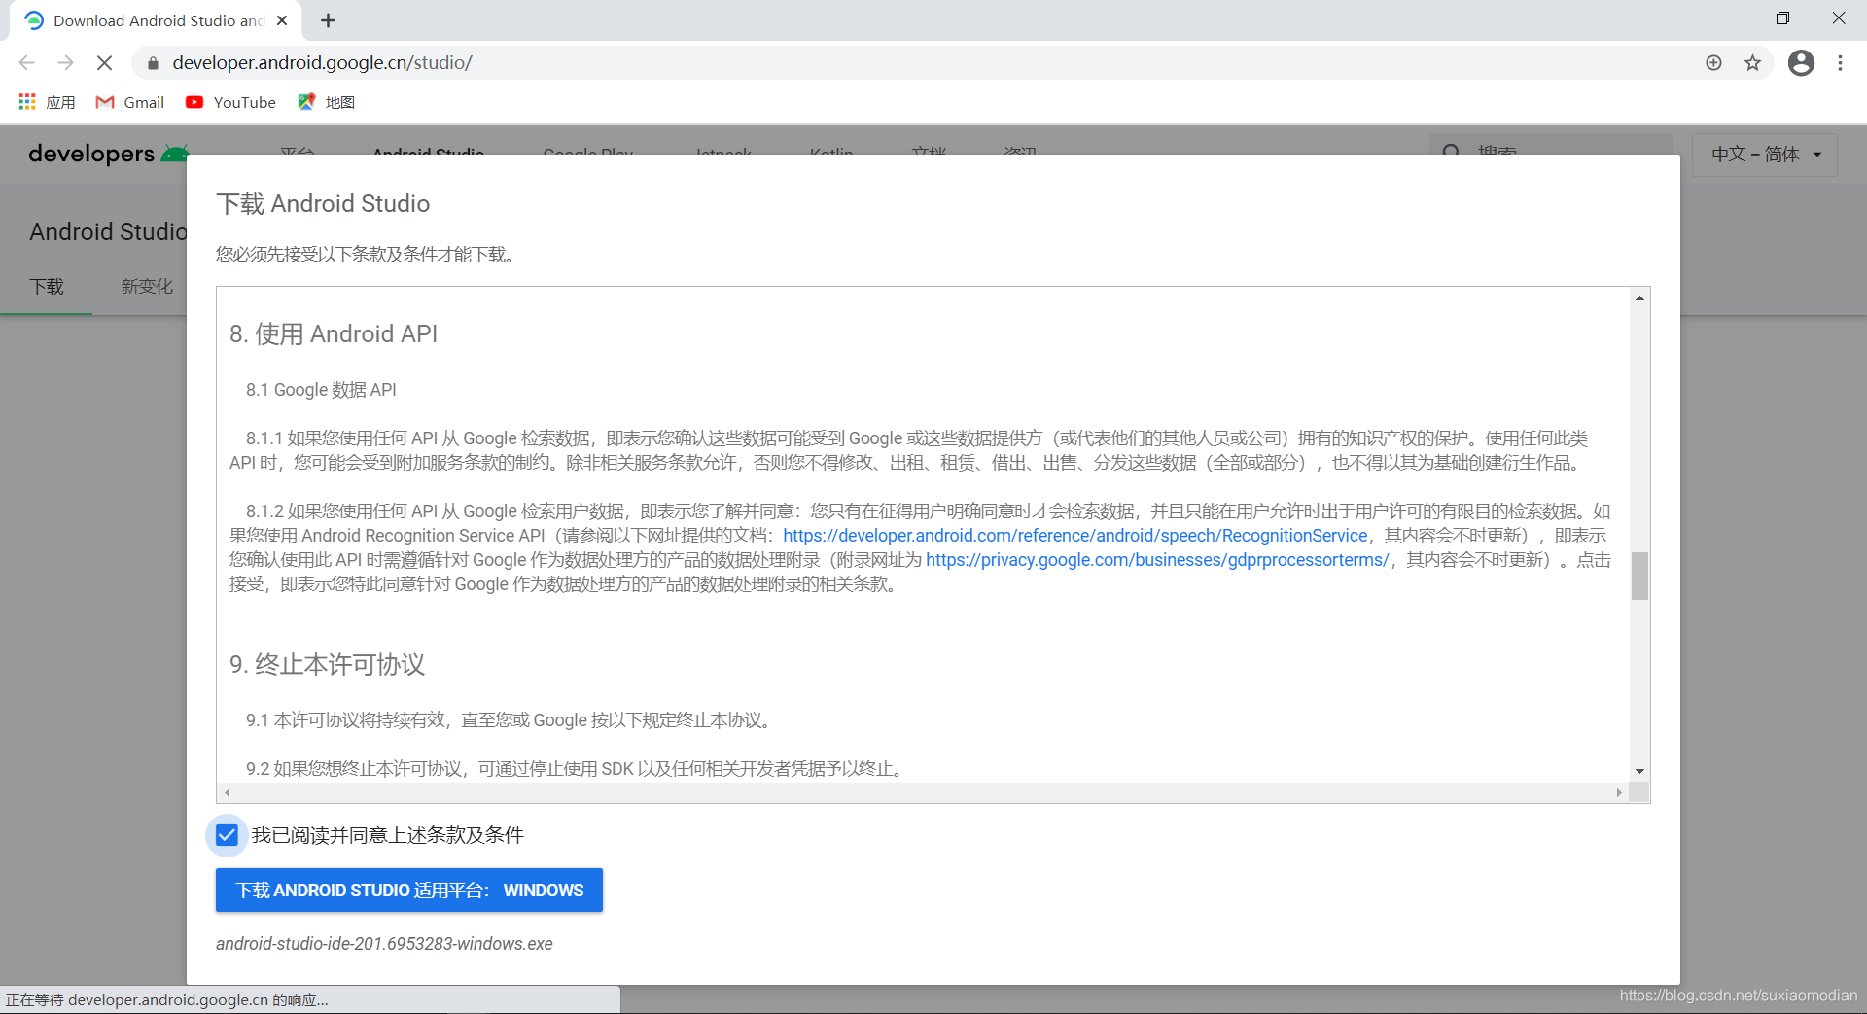
Task: Bookmark this page with the star icon
Action: point(1752,63)
